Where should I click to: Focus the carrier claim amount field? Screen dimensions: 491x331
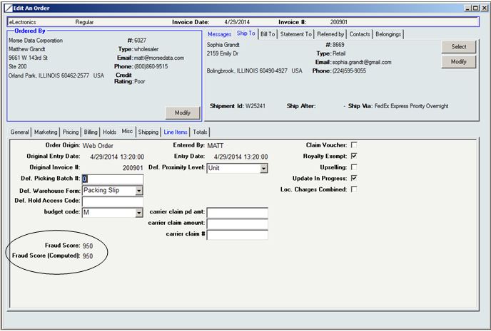pos(237,224)
